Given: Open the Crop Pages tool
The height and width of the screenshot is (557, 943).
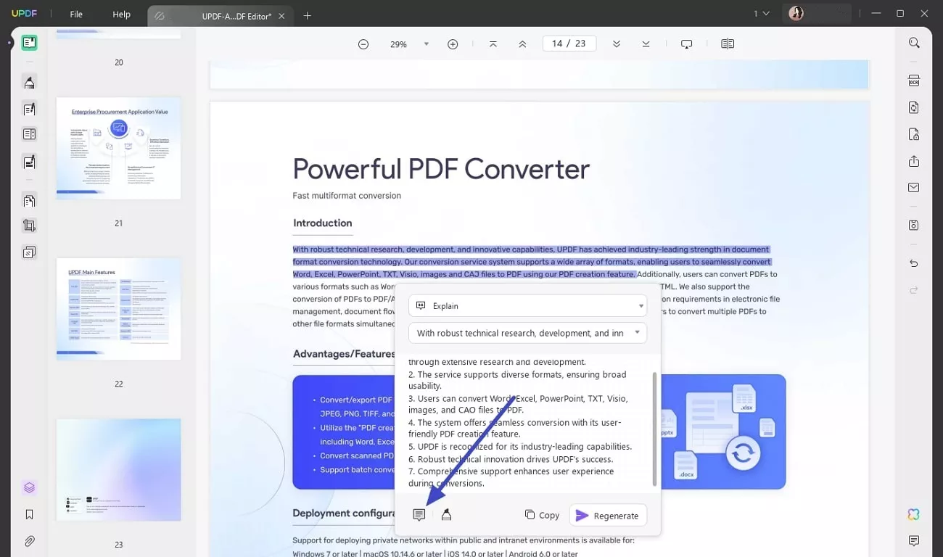Looking at the screenshot, I should pyautogui.click(x=29, y=226).
